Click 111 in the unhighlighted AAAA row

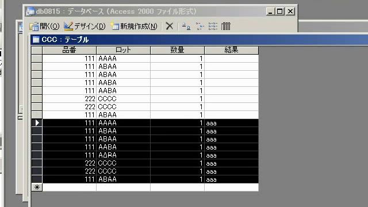point(69,59)
